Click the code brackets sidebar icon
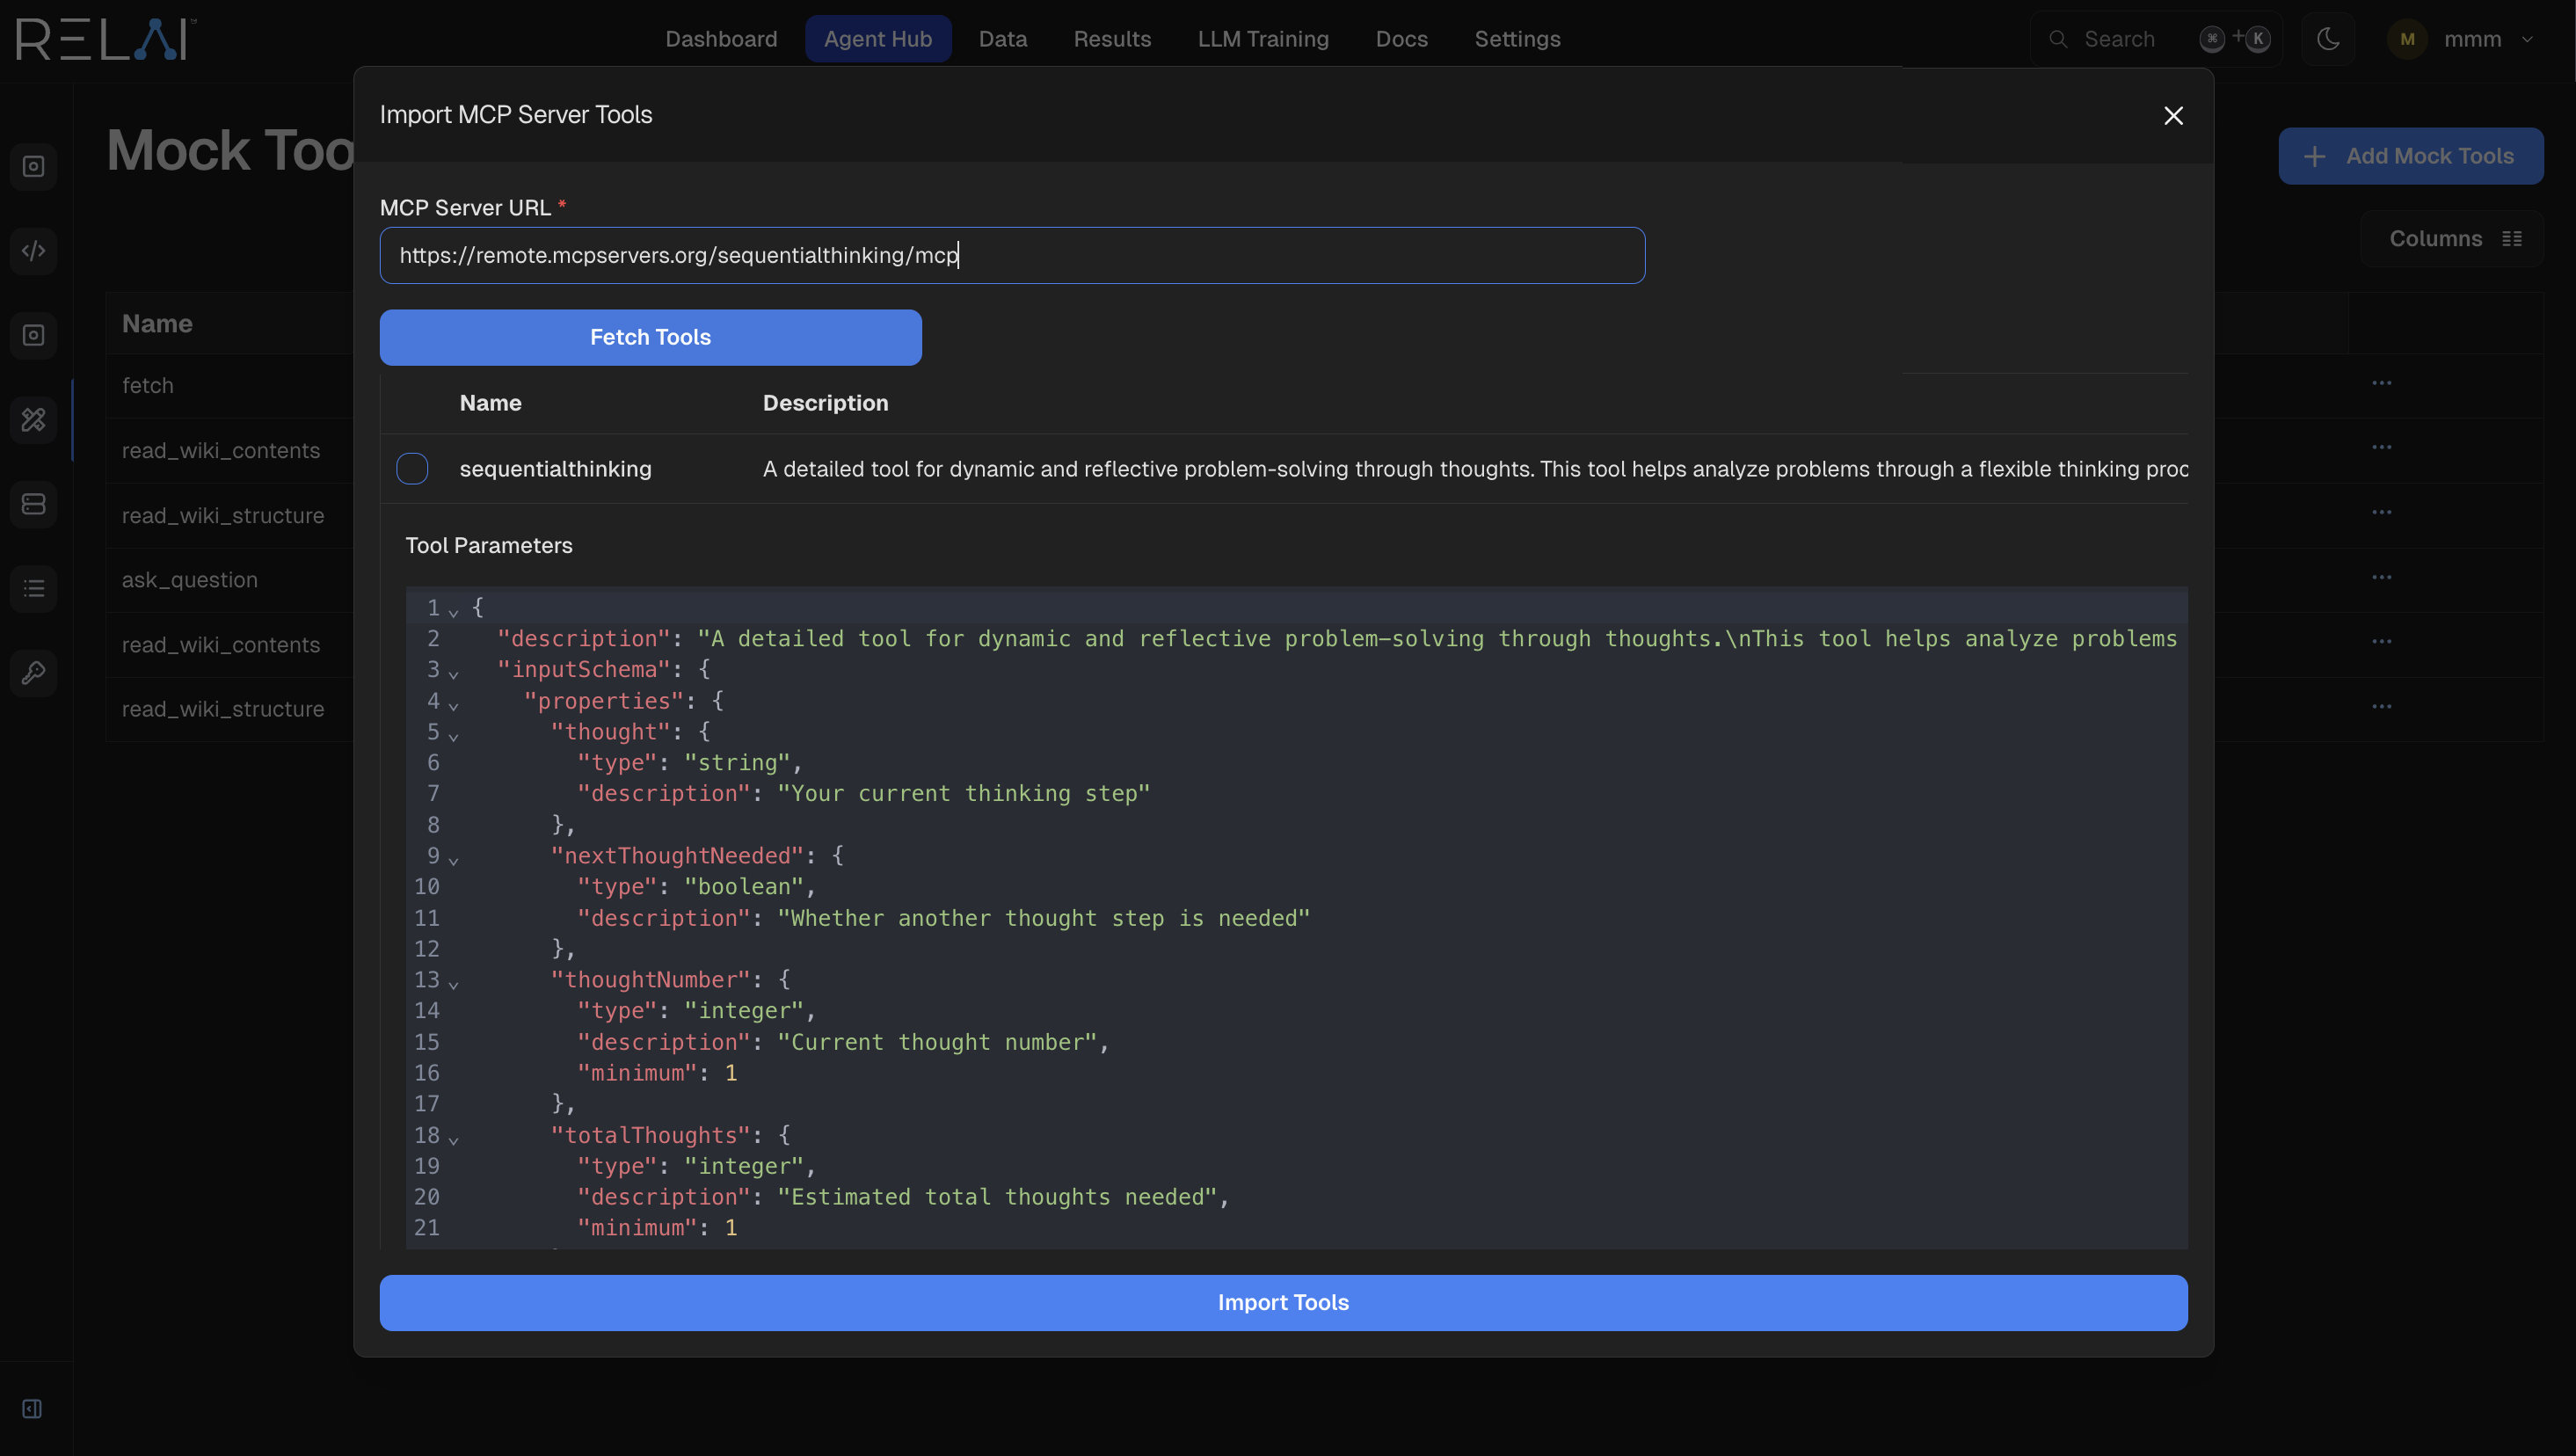The image size is (2576, 1456). (x=33, y=251)
